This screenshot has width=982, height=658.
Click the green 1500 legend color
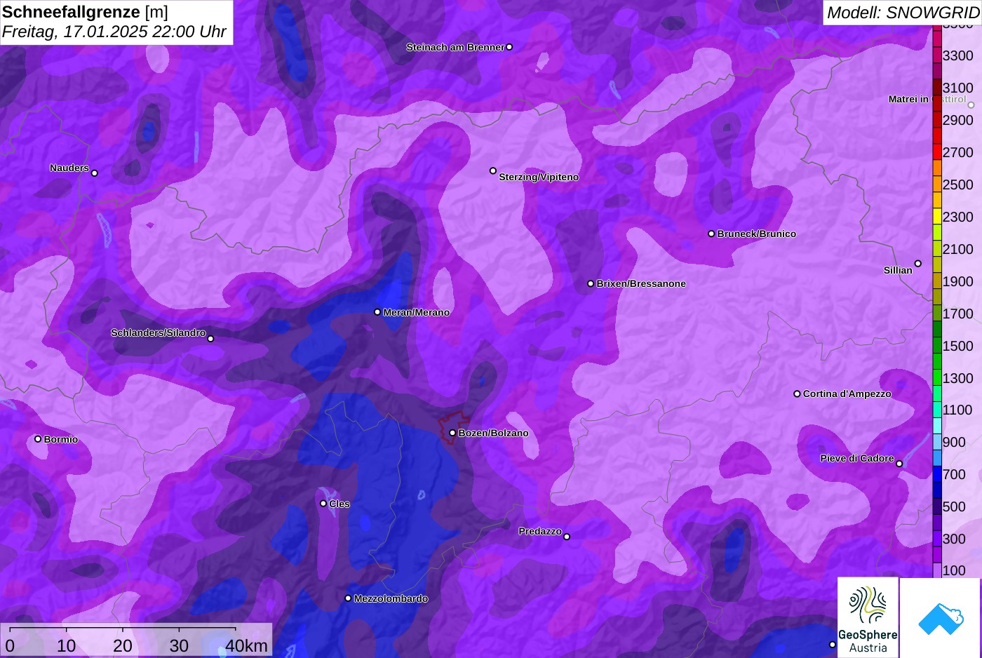coord(937,346)
